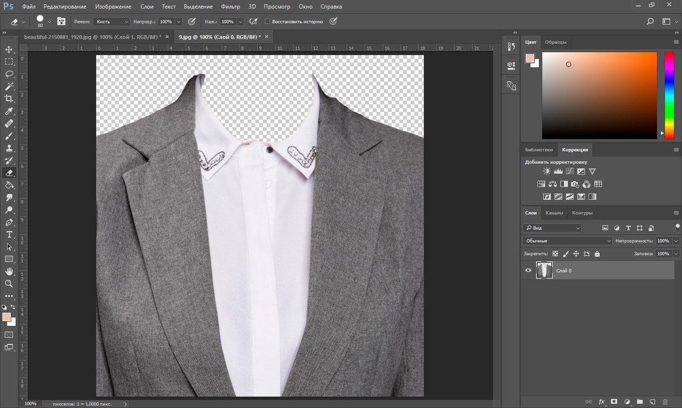Open the Режим Кисть dropdown
Screen dimensions: 682x408
click(x=111, y=22)
